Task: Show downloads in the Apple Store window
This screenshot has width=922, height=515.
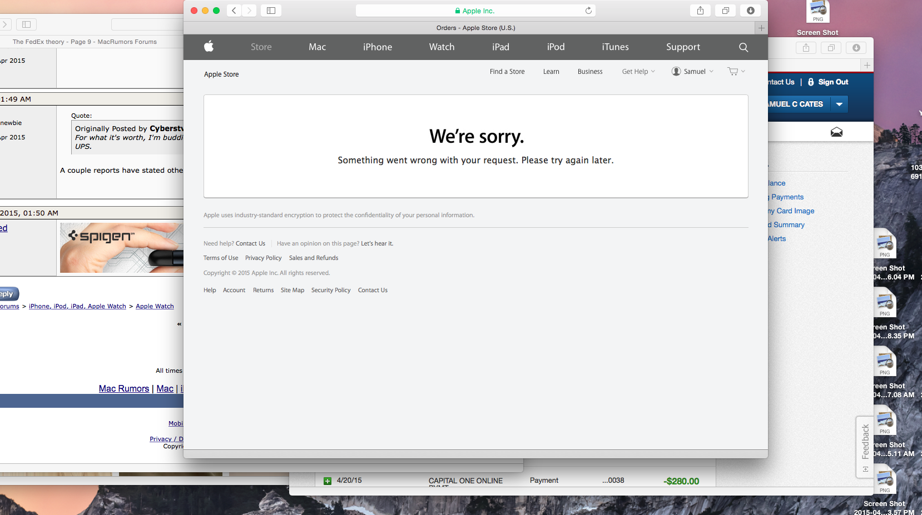Action: tap(751, 11)
